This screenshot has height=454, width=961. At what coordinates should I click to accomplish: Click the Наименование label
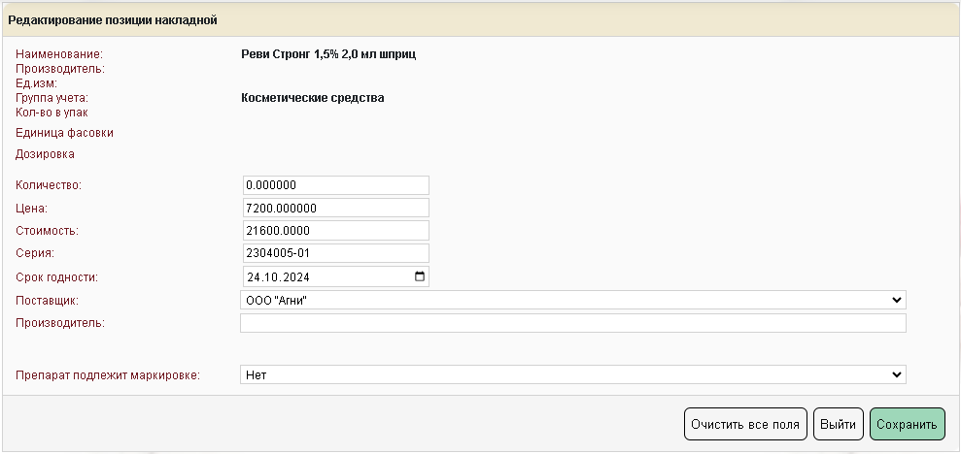(58, 54)
